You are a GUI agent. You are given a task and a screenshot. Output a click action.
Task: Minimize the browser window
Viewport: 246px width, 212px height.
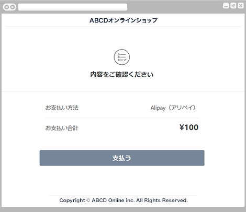click(226, 6)
